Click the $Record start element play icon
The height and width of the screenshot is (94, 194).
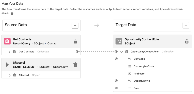tap(7, 65)
